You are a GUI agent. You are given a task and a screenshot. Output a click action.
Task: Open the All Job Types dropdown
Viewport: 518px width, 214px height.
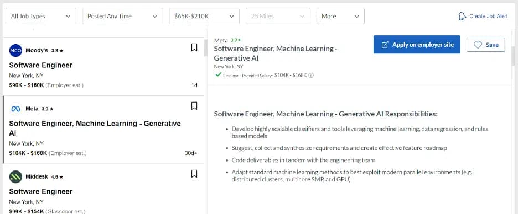(x=40, y=16)
